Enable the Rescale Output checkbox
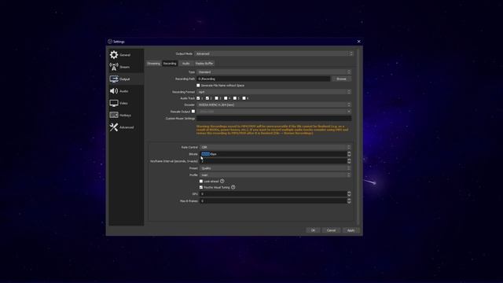 point(193,112)
